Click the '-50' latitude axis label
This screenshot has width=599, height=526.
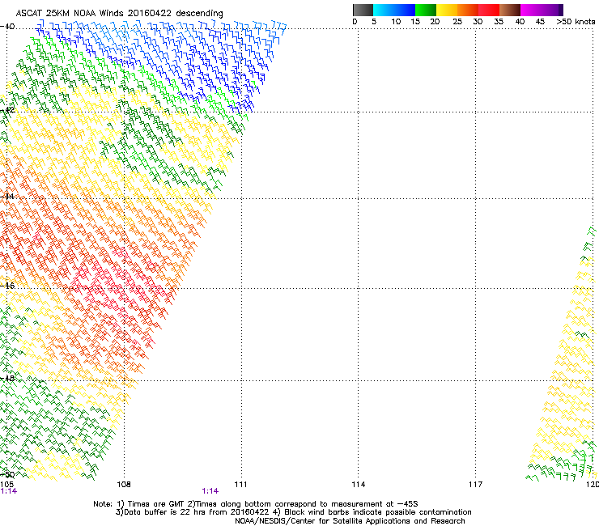[7, 475]
